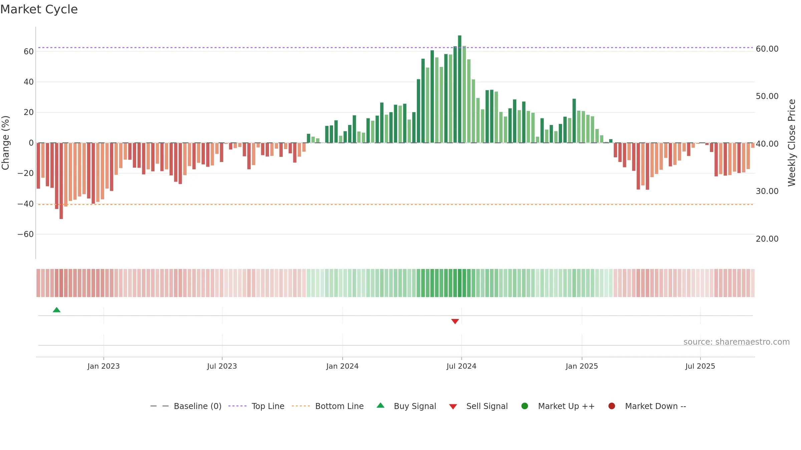The height and width of the screenshot is (450, 801).
Task: Click the Jul 2024 axis label
Action: 462,366
